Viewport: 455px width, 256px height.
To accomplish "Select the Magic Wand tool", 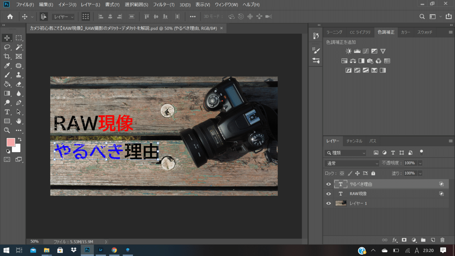I will tap(19, 47).
